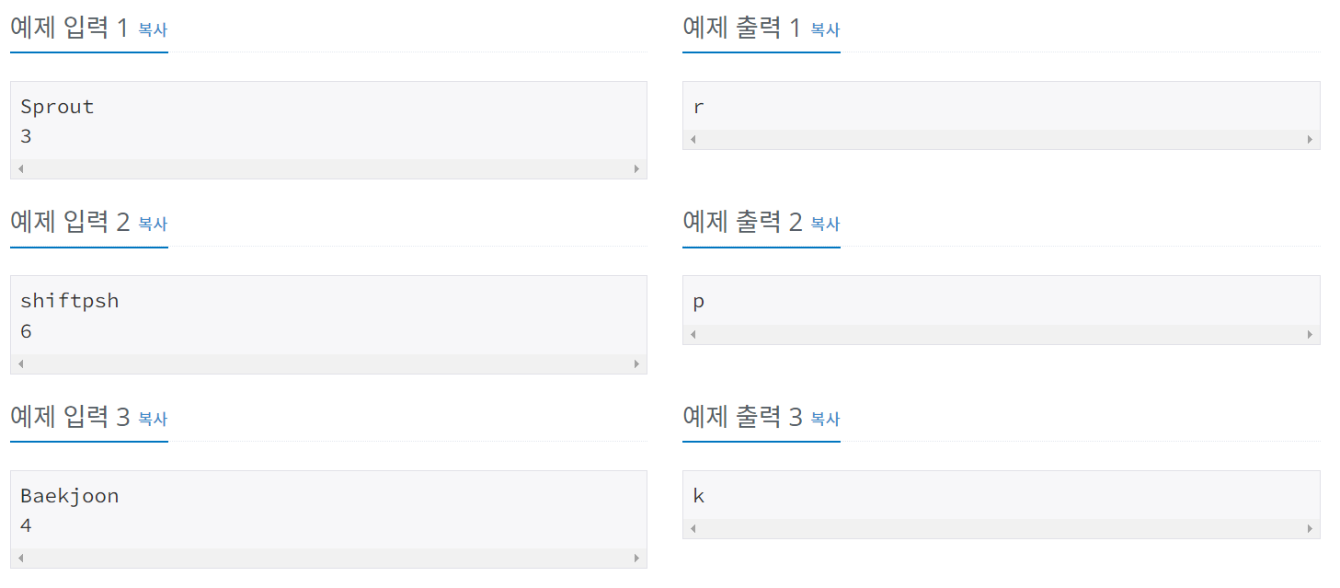This screenshot has width=1340, height=588.
Task: Click right scroll arrow under Baekjoon input box
Action: [x=637, y=558]
